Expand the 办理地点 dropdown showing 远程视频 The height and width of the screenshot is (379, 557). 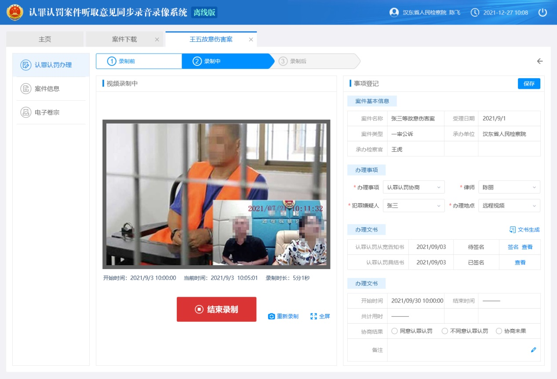coord(509,205)
